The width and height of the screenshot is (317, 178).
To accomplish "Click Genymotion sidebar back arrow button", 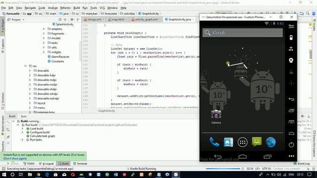I will [x=291, y=99].
